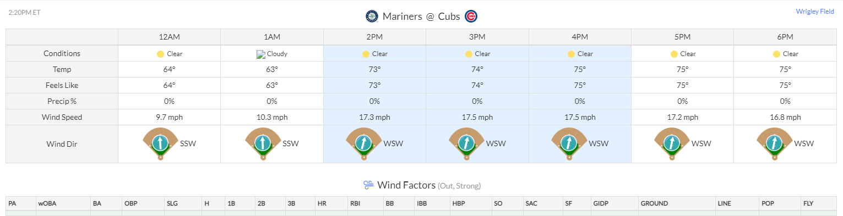Click the sun icon in the 3PM column
Image resolution: width=843 pixels, height=216 pixels.
tap(469, 54)
